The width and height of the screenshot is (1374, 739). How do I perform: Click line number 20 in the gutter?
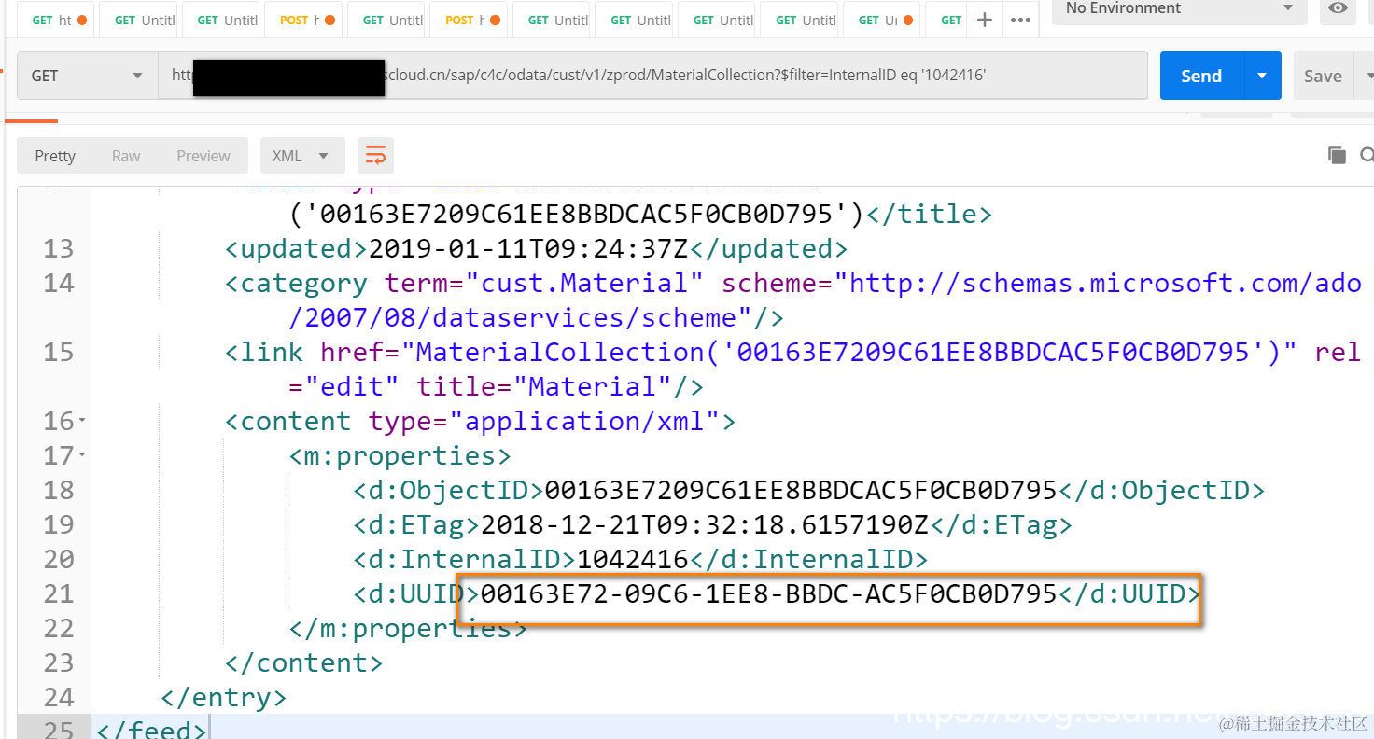click(x=59, y=559)
